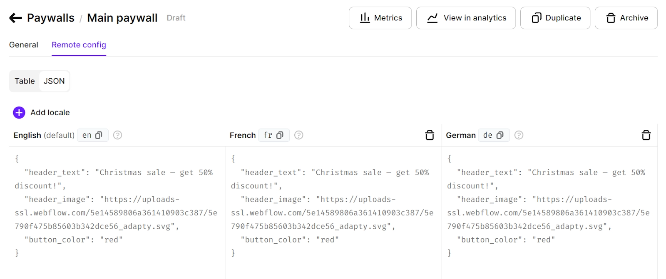Screen dimensions: 666x279
Task: Open the General tab
Action: point(24,45)
